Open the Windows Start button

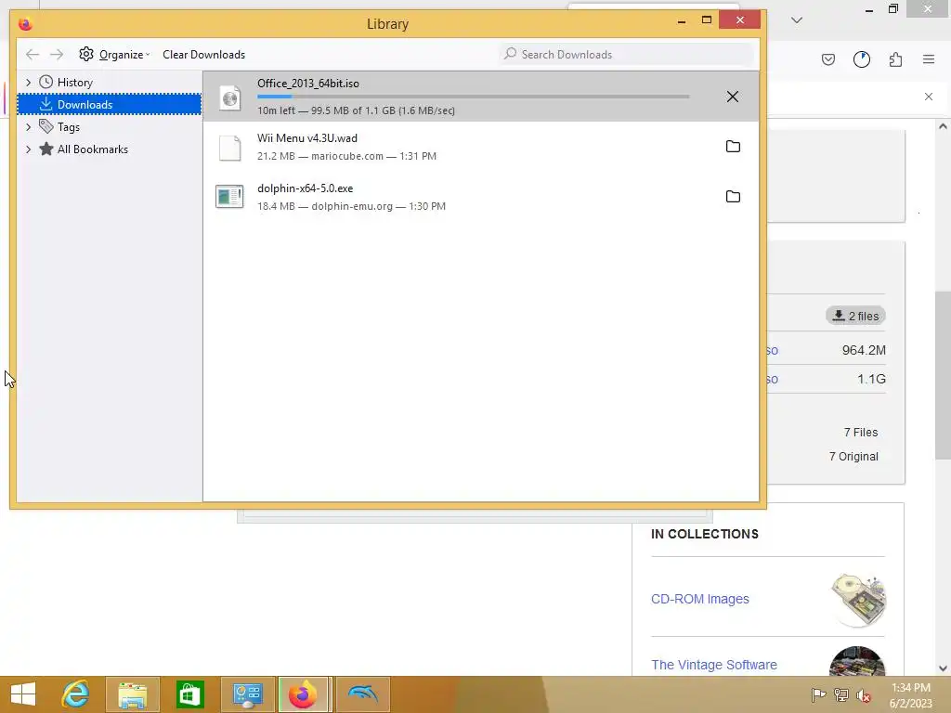click(x=23, y=694)
